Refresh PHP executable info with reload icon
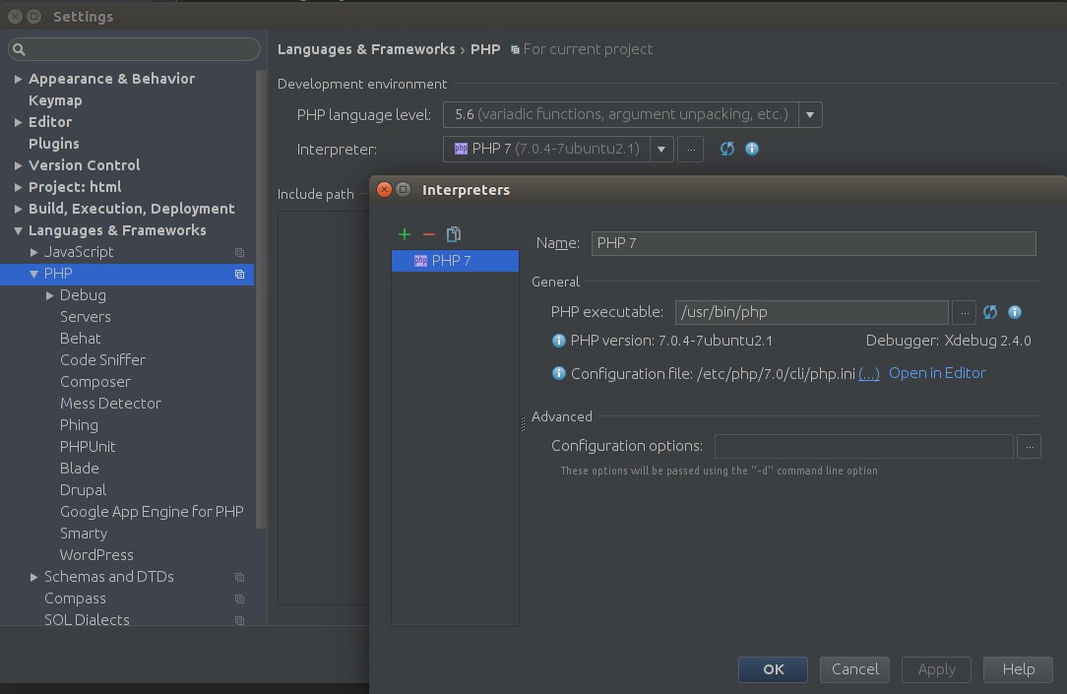Screen dimensions: 1067x694 click(989, 312)
